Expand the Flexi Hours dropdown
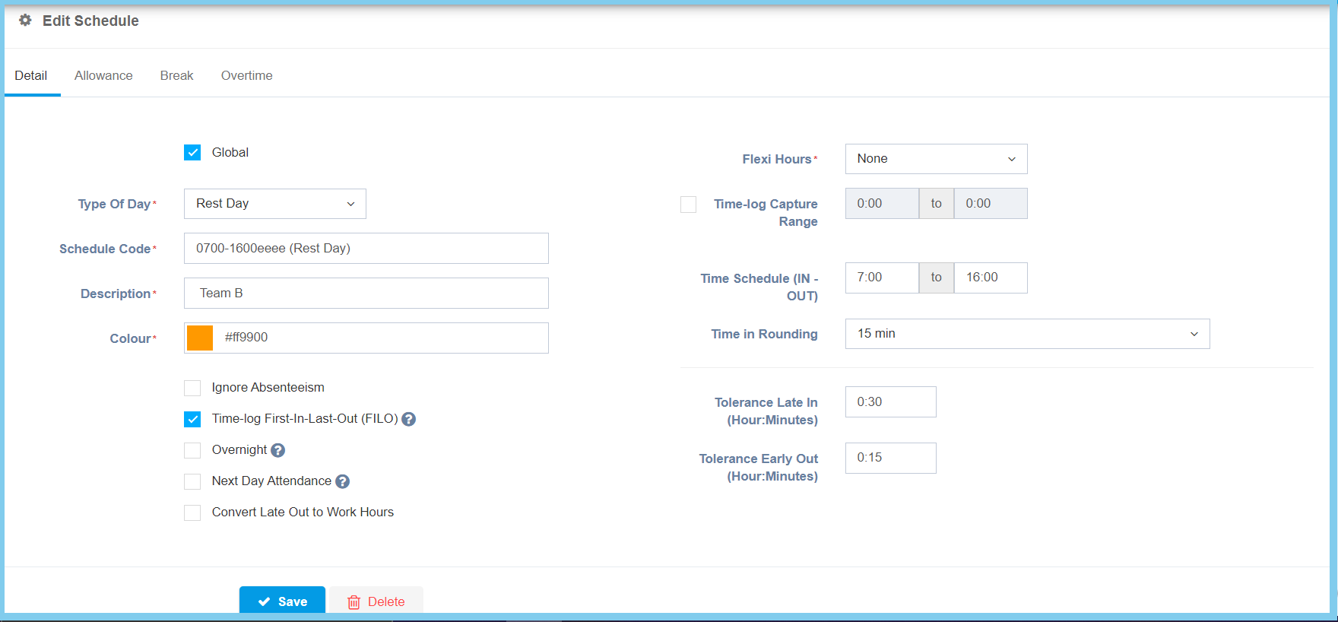The width and height of the screenshot is (1338, 622). pos(936,159)
